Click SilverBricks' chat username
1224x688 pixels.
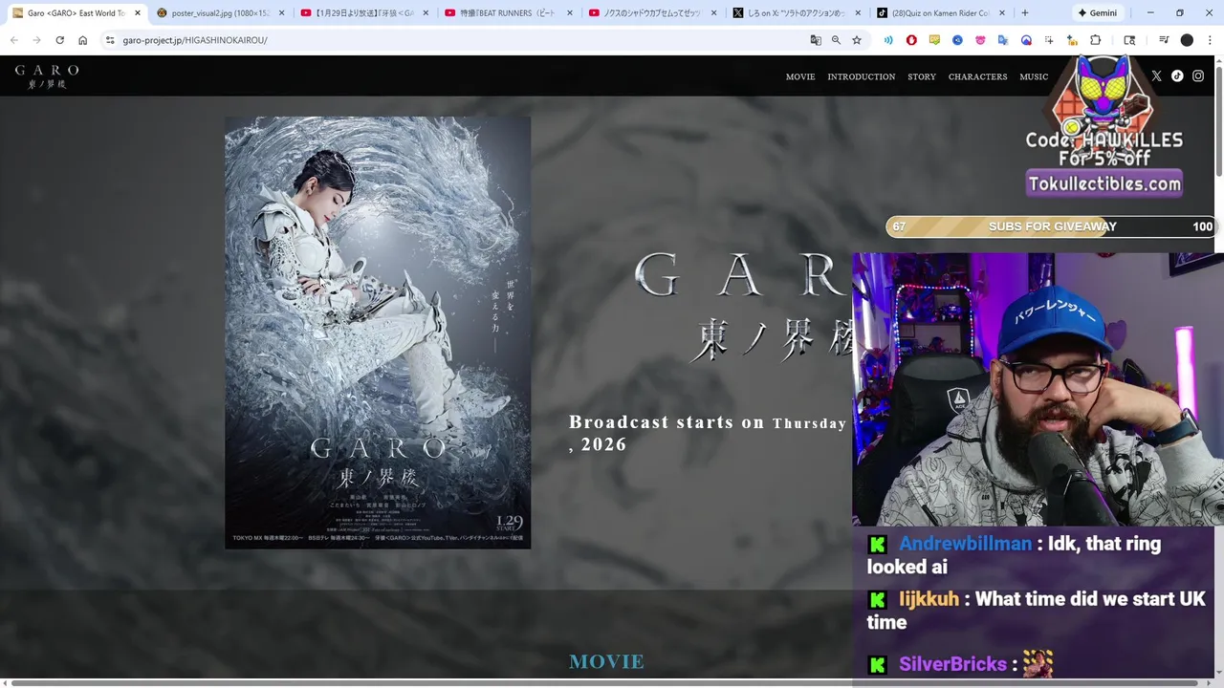(x=952, y=664)
